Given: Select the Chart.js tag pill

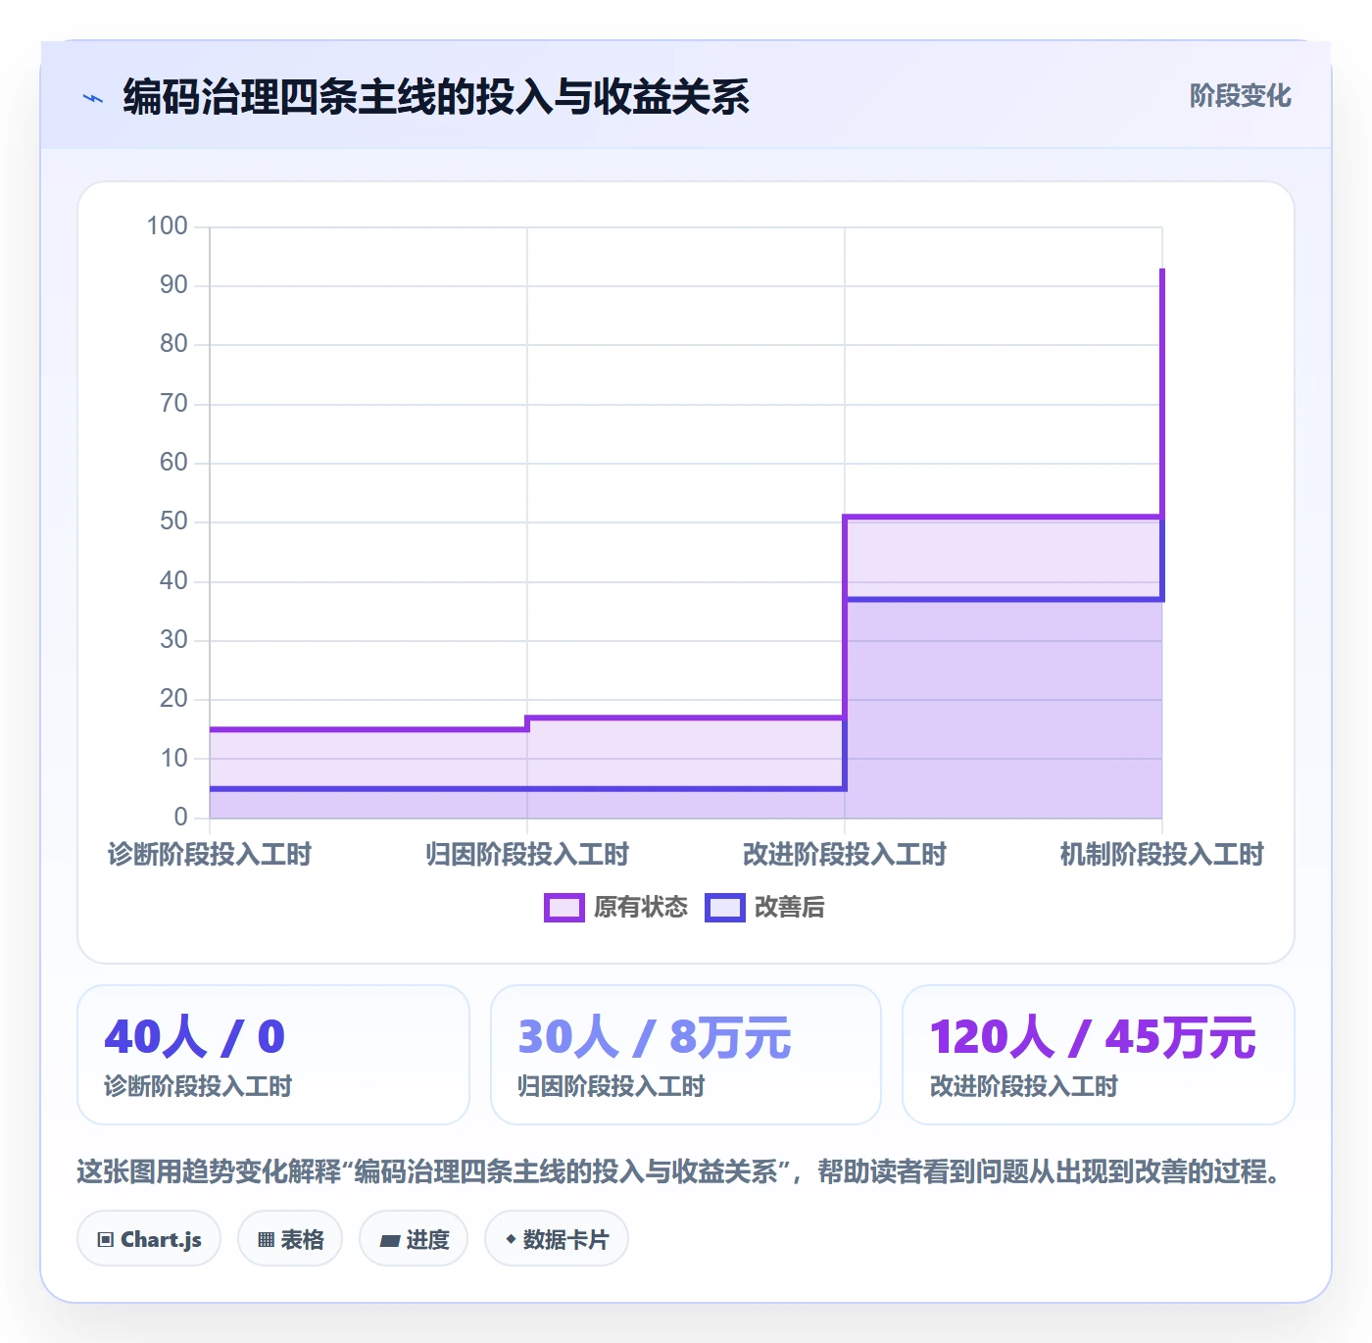Looking at the screenshot, I should (x=149, y=1239).
